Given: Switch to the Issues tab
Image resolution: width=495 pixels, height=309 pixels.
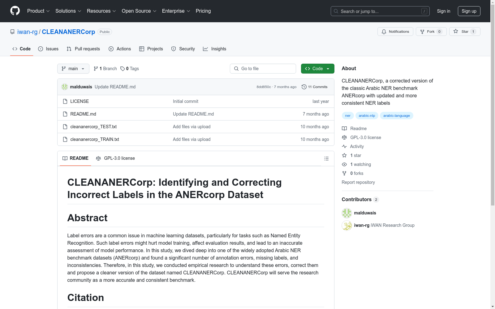Looking at the screenshot, I should 48,49.
